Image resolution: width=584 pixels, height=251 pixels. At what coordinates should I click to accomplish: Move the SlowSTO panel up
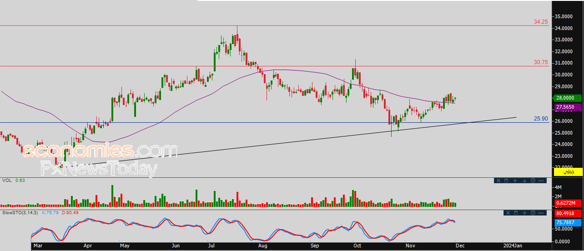[x=525, y=213]
